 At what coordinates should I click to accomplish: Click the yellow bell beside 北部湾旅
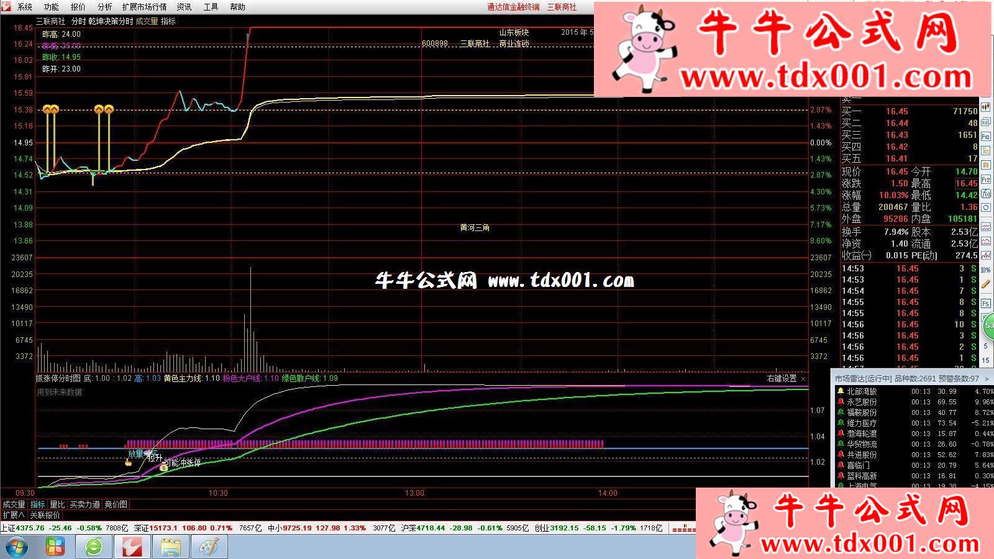pos(841,391)
